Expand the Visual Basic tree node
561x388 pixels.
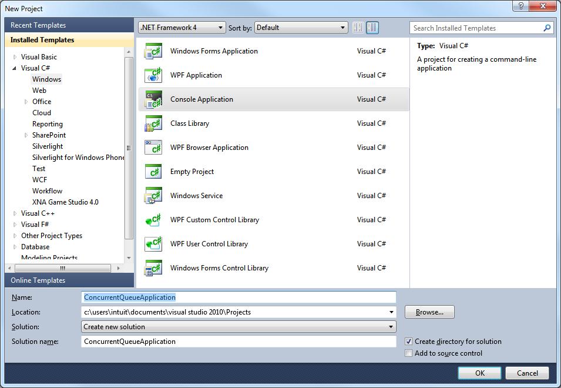(x=15, y=57)
